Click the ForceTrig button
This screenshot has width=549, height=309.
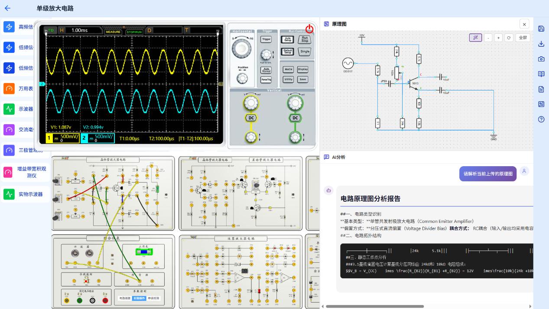pyautogui.click(x=266, y=80)
